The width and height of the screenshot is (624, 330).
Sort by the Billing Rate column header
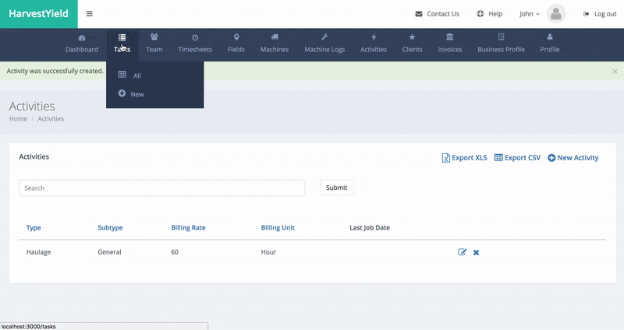point(188,228)
